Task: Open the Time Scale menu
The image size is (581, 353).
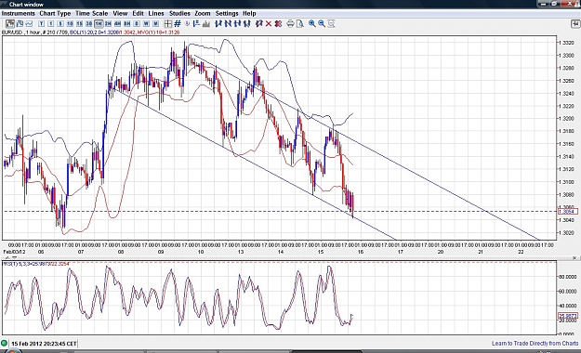Action: click(91, 13)
